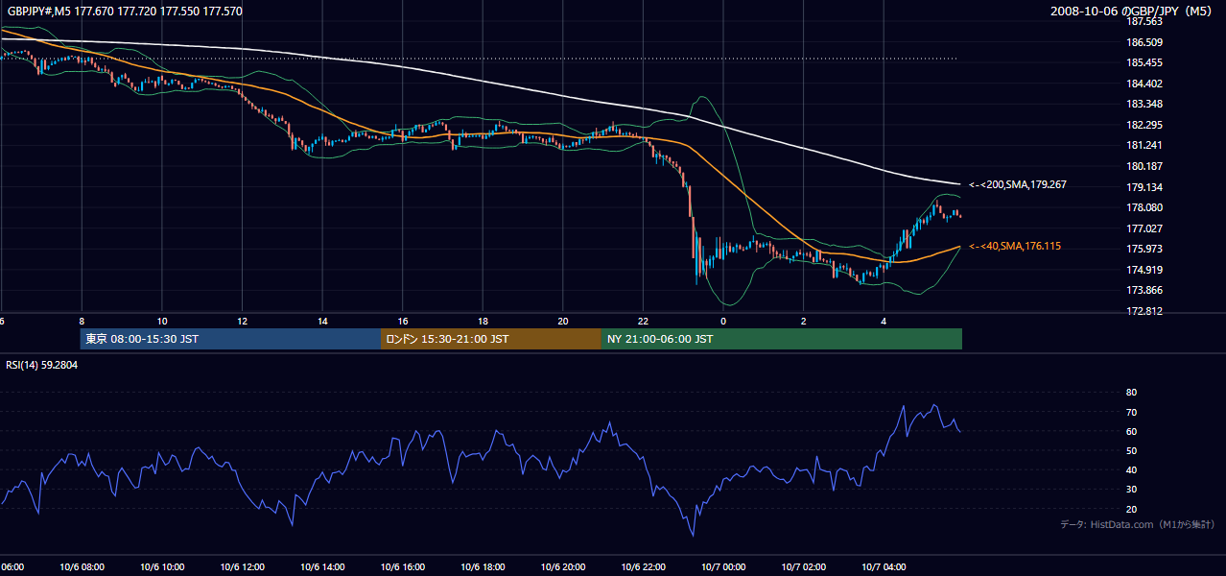The width and height of the screenshot is (1226, 576).
Task: Click hour marker 10 under price chart
Action: [x=162, y=321]
